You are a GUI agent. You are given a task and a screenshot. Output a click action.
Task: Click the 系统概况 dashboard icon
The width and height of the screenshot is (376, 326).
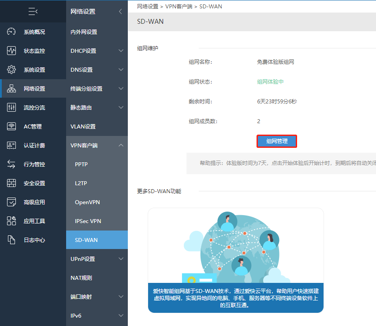11,32
